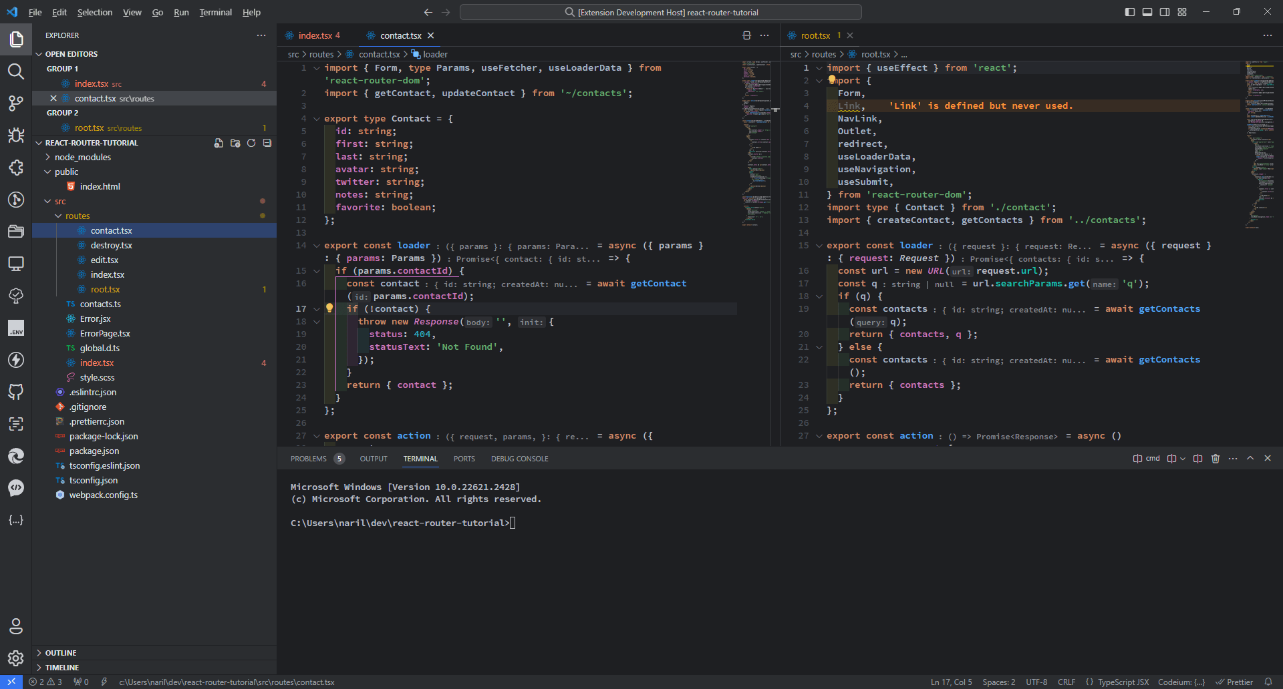Screen dimensions: 1283x689
Task: Create a new file using Explorer toolbar
Action: (219, 143)
